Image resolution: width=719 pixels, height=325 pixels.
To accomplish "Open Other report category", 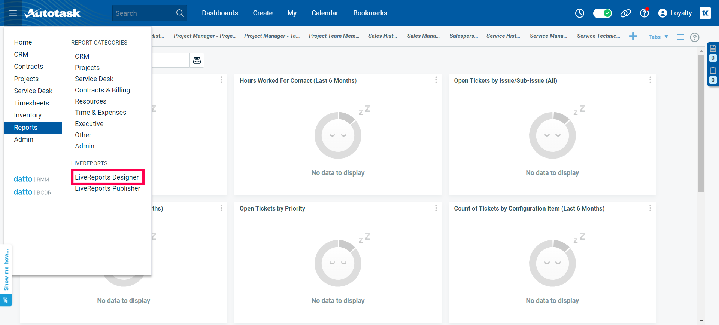I will [x=83, y=135].
